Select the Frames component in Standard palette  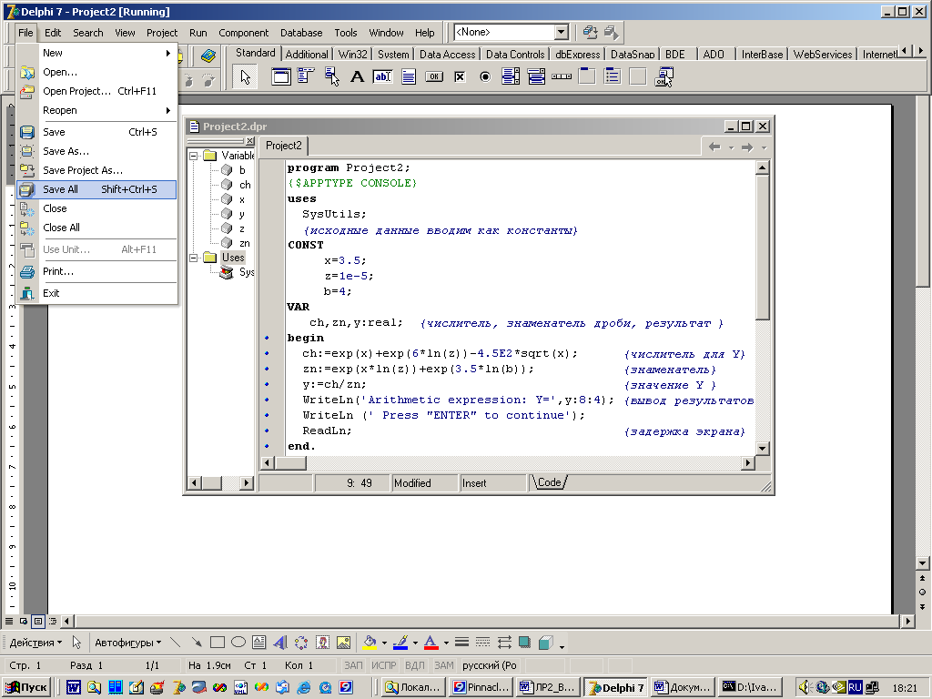[281, 76]
